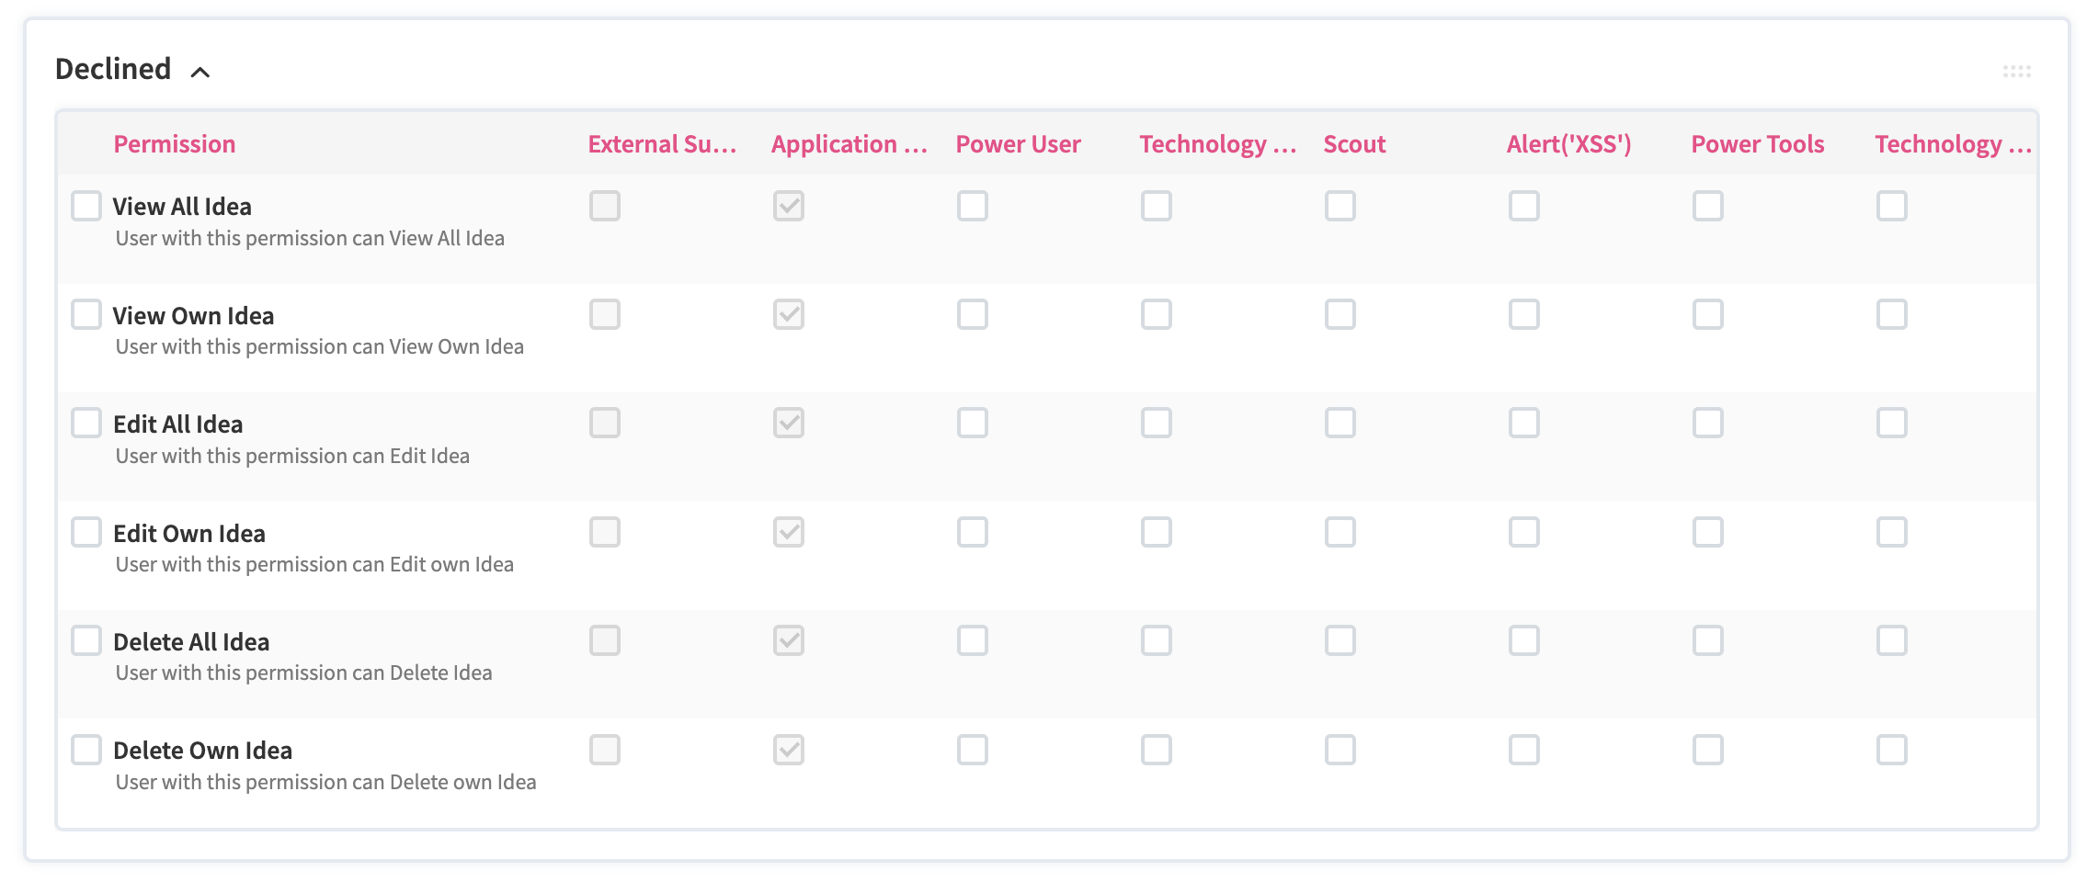2098x882 pixels.
Task: Enable View Own Idea for Scout
Action: tap(1340, 314)
